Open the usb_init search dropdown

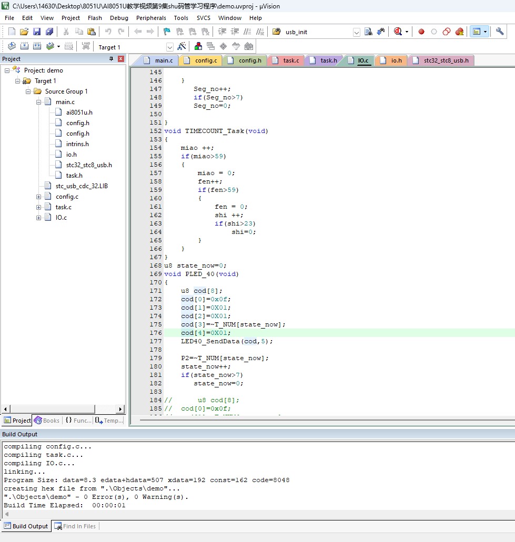pos(356,33)
